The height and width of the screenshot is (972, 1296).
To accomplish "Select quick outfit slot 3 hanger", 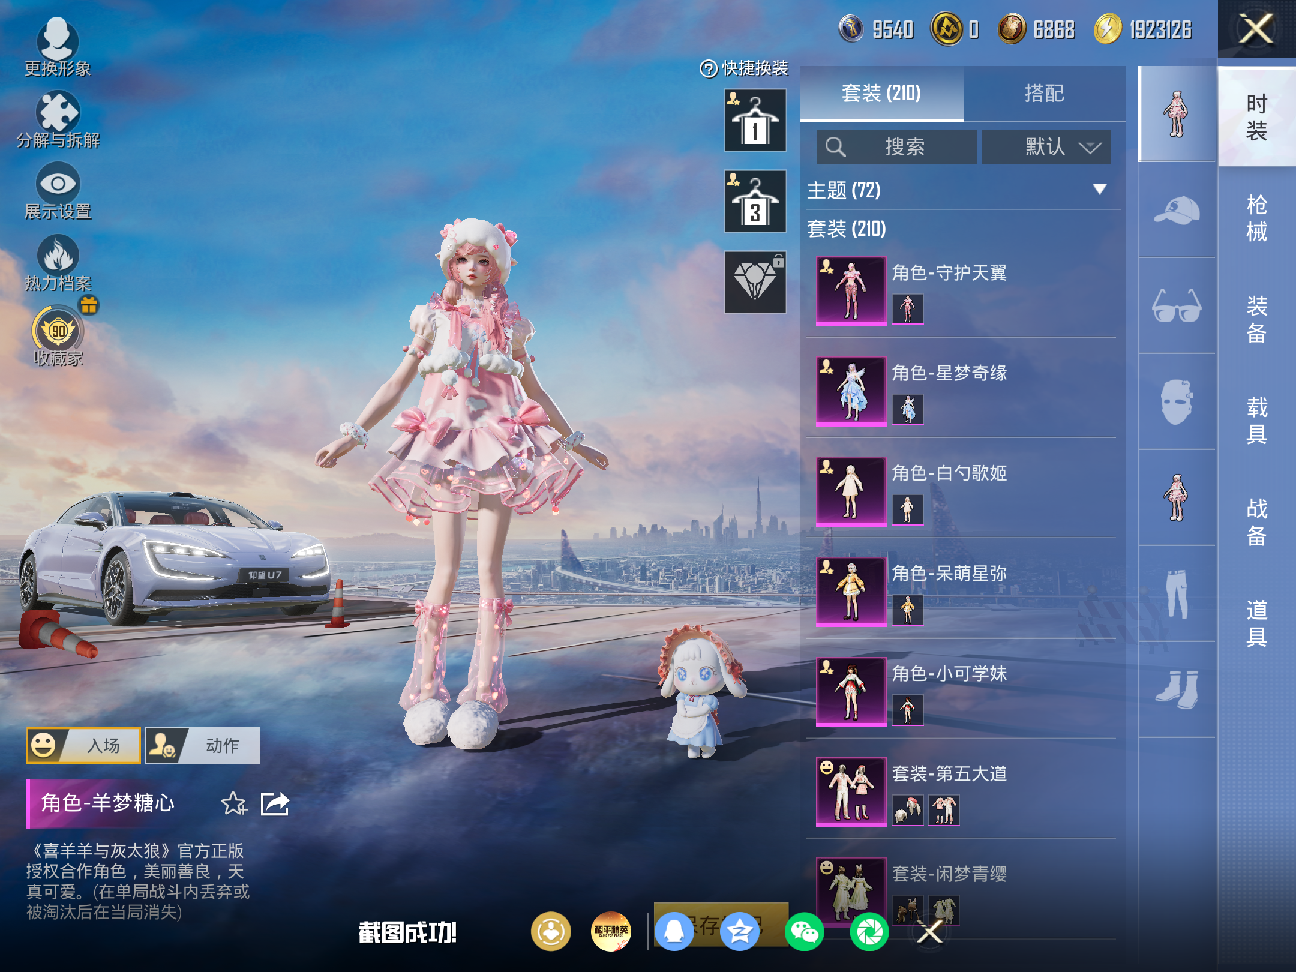I will point(755,202).
